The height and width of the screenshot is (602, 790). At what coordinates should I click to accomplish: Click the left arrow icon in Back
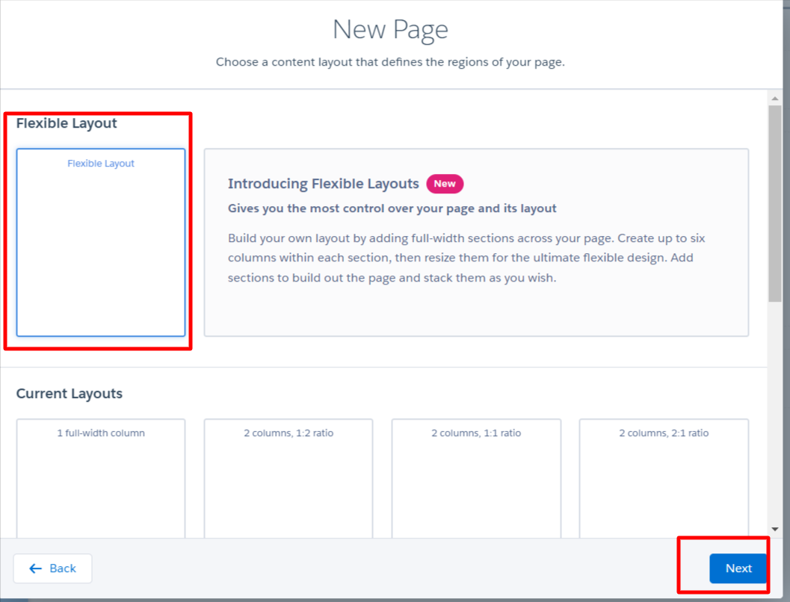(35, 568)
